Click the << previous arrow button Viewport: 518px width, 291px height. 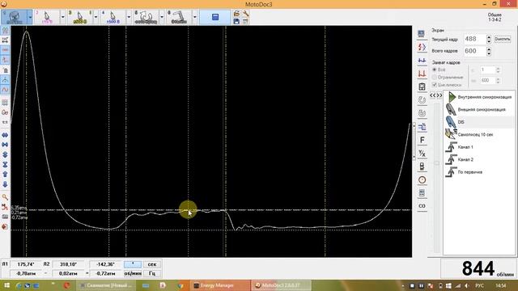tap(433, 95)
